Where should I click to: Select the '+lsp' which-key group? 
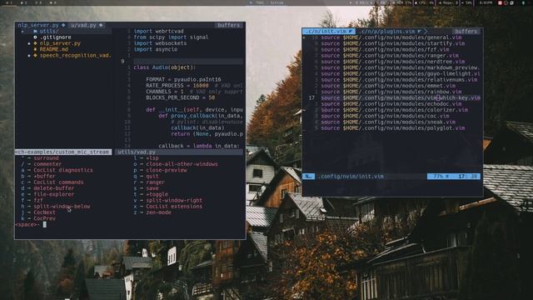152,158
